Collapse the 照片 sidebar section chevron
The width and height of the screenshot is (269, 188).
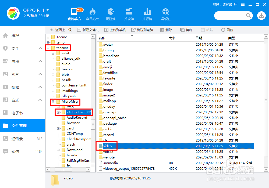point(40,74)
